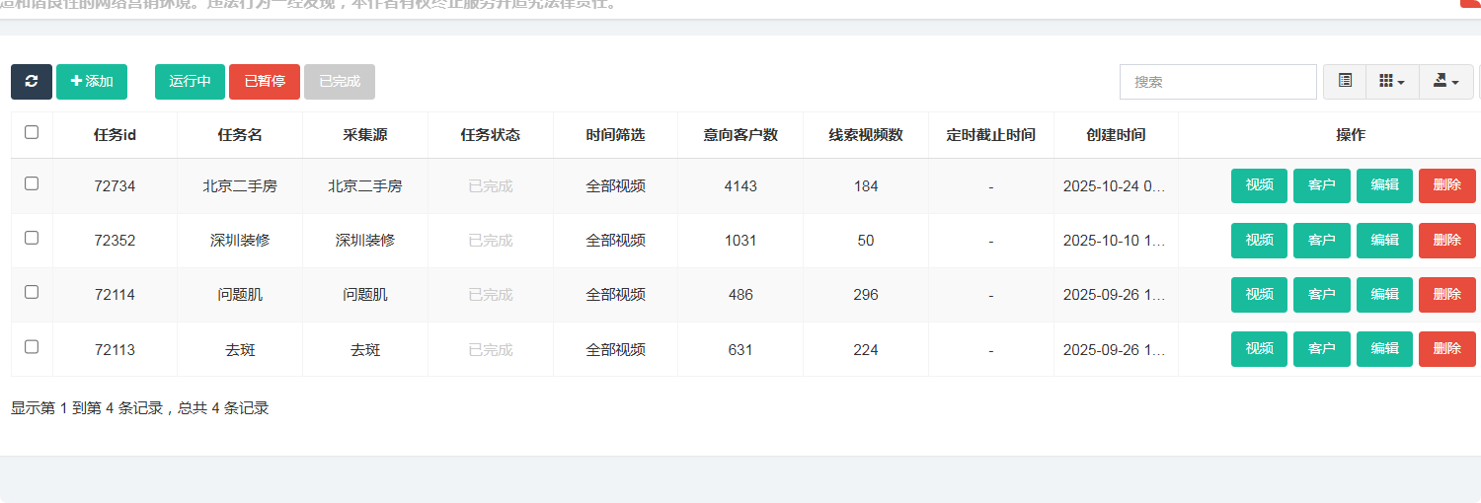Filter tasks by 运行中 status
The image size is (1481, 503).
(190, 82)
